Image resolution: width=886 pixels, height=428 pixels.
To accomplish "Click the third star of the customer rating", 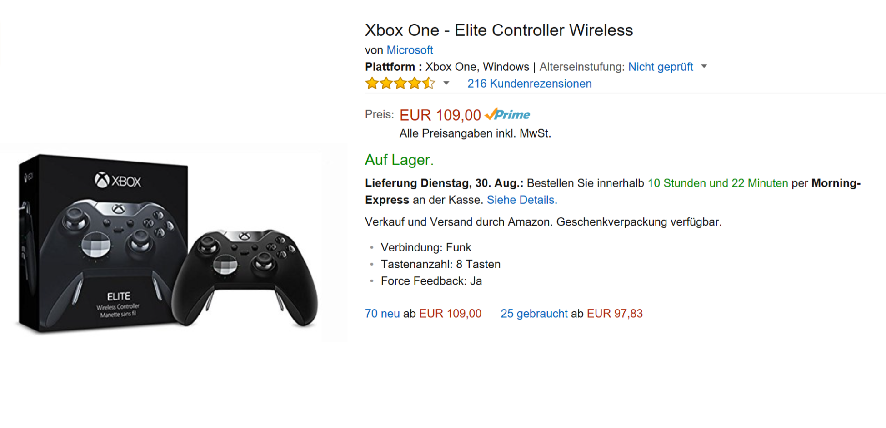I will (400, 84).
